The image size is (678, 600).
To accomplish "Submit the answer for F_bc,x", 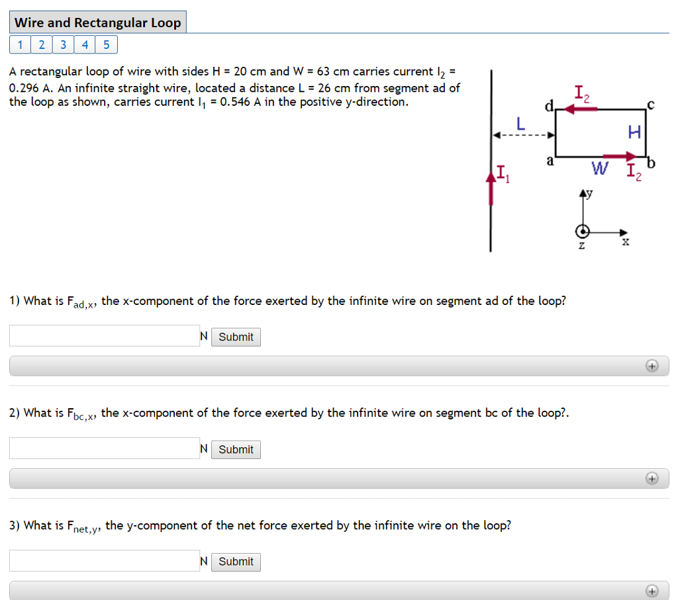I will click(235, 449).
